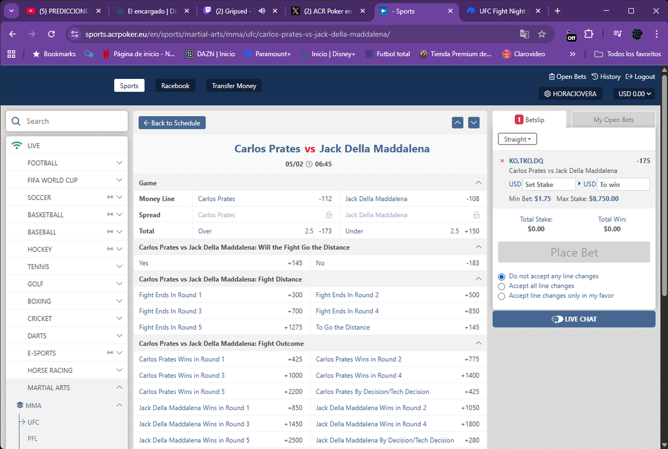Click the up arrow button above the event
668x449 pixels.
(458, 123)
